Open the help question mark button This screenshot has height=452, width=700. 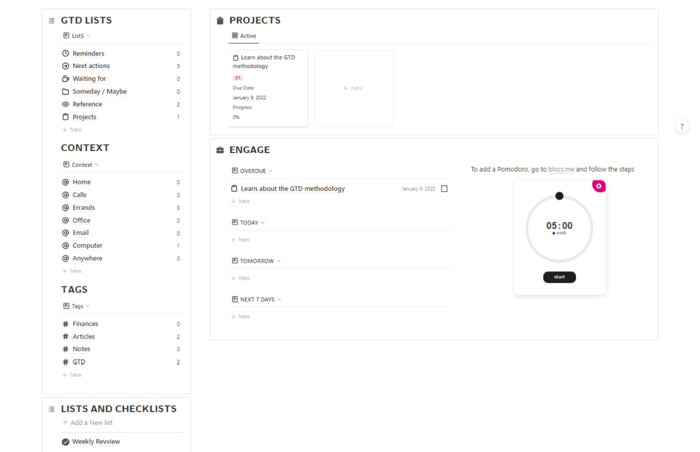click(x=682, y=127)
